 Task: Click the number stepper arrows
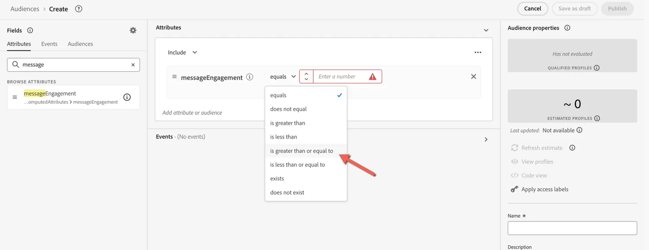pos(306,76)
